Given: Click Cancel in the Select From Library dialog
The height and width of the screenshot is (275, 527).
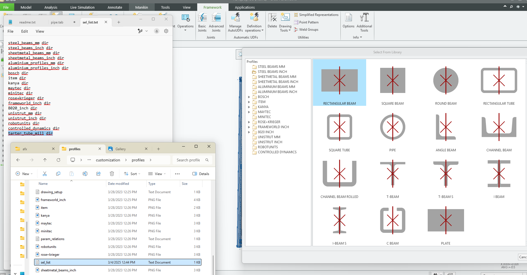Looking at the screenshot, I should click(523, 257).
